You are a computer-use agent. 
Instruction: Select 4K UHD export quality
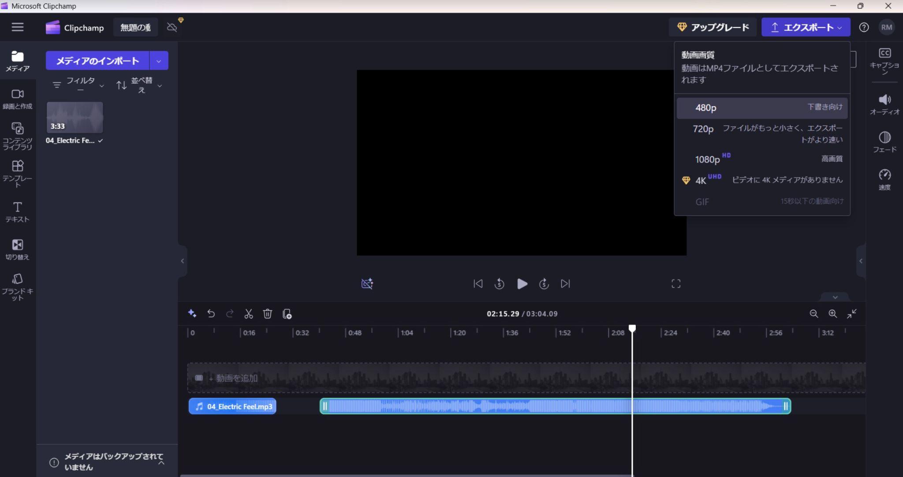(x=762, y=180)
